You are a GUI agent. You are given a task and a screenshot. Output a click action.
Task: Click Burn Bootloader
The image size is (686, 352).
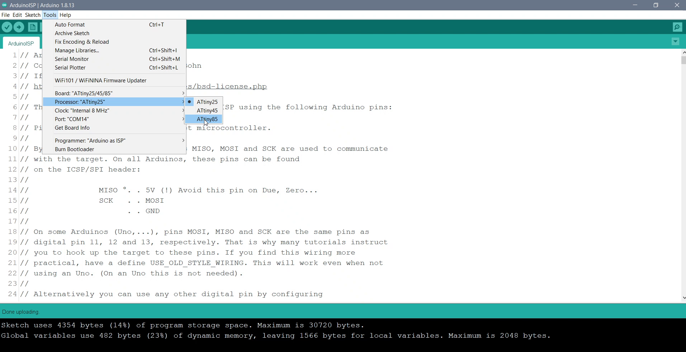coord(114,149)
